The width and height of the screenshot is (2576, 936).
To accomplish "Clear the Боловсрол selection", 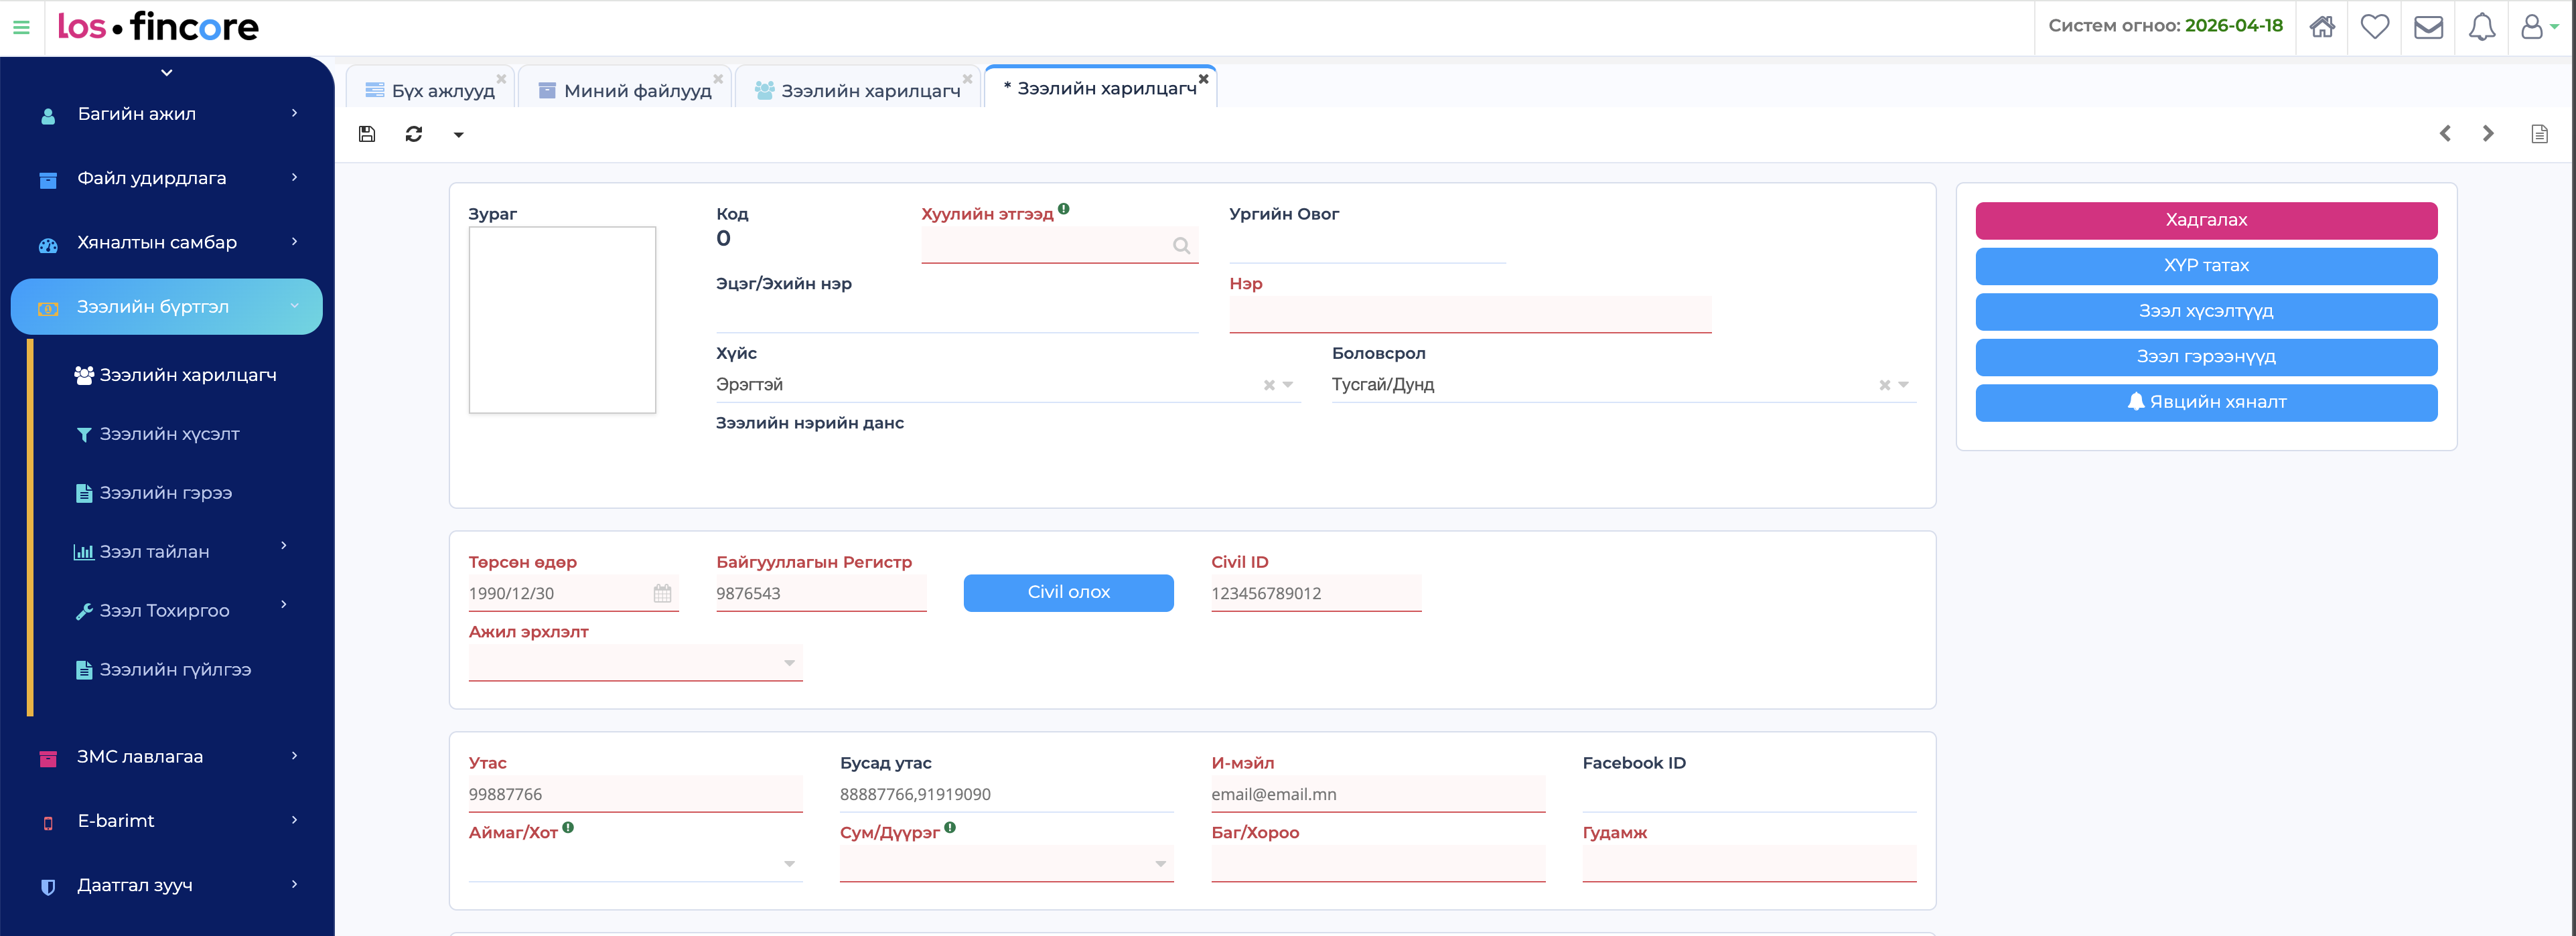I will (1885, 385).
